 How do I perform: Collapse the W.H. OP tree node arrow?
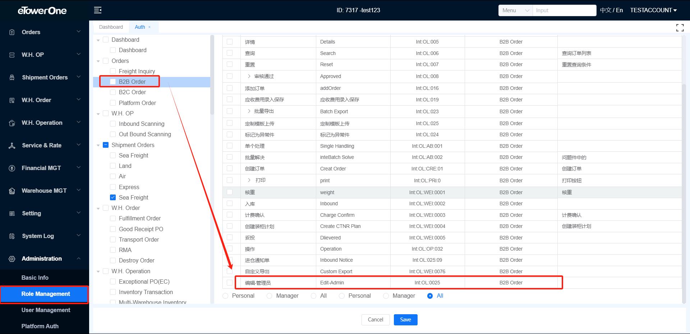(98, 114)
